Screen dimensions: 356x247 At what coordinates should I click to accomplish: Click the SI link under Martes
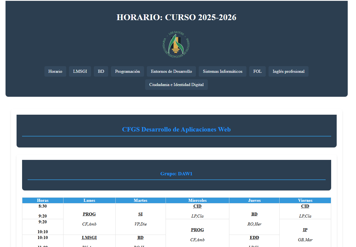tap(140, 214)
